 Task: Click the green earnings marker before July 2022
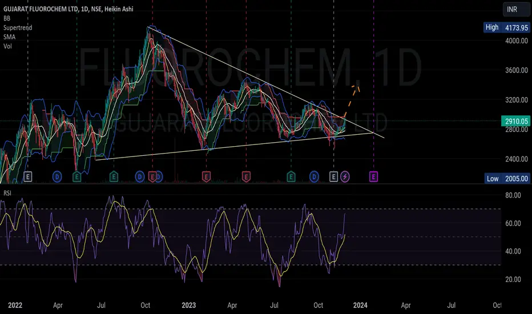click(77, 176)
